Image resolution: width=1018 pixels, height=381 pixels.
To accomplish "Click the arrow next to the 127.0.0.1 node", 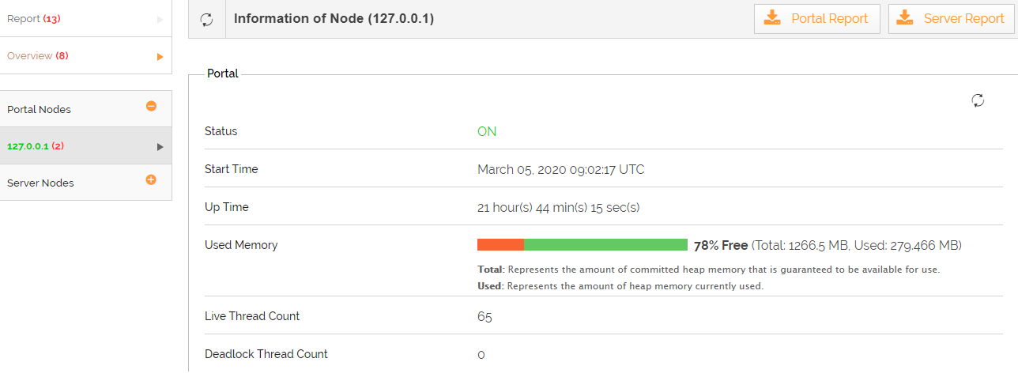I will point(160,146).
